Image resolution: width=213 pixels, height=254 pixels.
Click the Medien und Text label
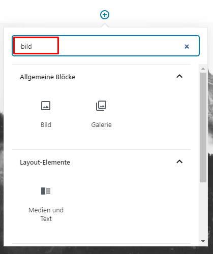tap(46, 214)
